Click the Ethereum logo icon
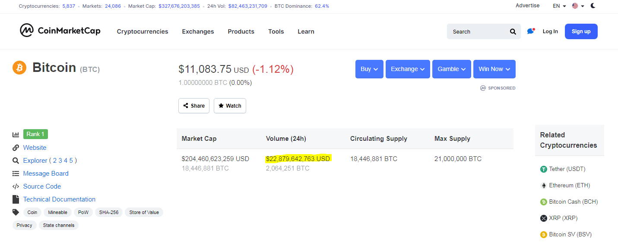Screen dimensions: 618x245 pyautogui.click(x=544, y=186)
